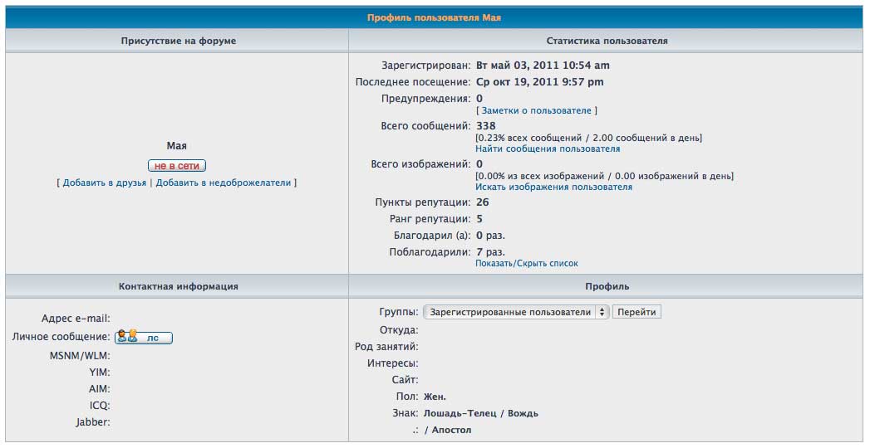Click the 'Ранг репутации:' label

tap(430, 219)
